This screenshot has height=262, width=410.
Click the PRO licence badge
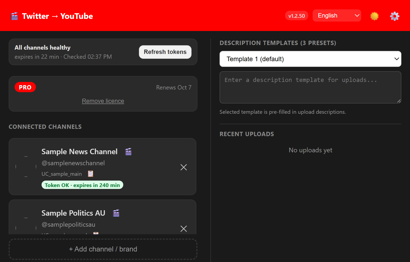25,87
